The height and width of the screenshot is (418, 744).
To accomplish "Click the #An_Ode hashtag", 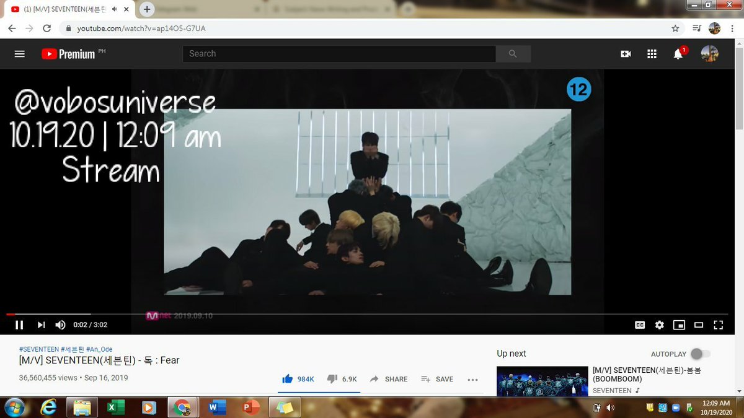I will (99, 349).
